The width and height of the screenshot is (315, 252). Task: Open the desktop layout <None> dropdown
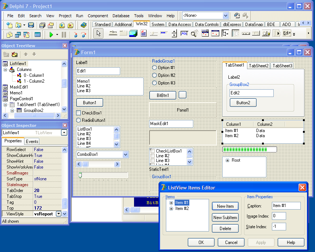225,15
